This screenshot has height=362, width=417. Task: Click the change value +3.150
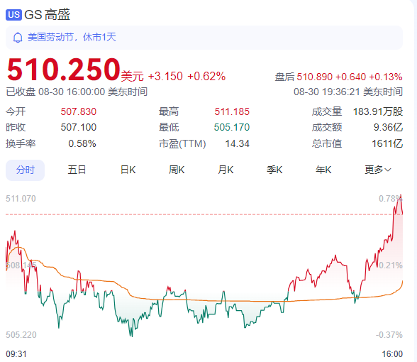tap(165, 77)
